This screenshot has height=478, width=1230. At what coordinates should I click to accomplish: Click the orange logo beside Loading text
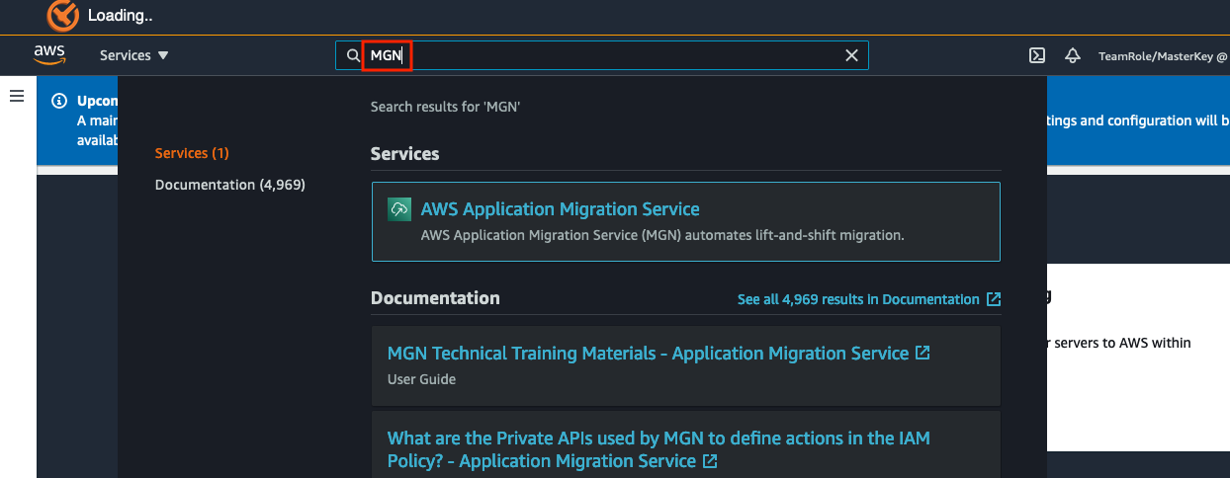pos(62,16)
